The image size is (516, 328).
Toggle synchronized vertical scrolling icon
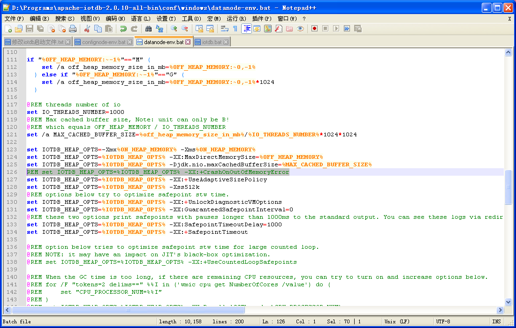199,29
